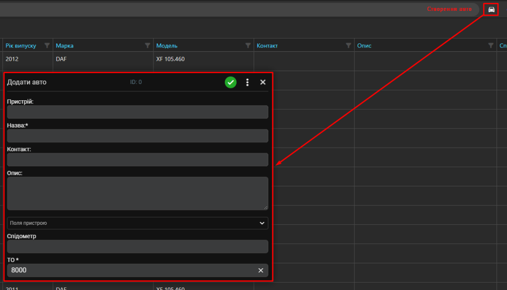Confirm adding car with green checkmark
The image size is (507, 290).
(x=231, y=83)
